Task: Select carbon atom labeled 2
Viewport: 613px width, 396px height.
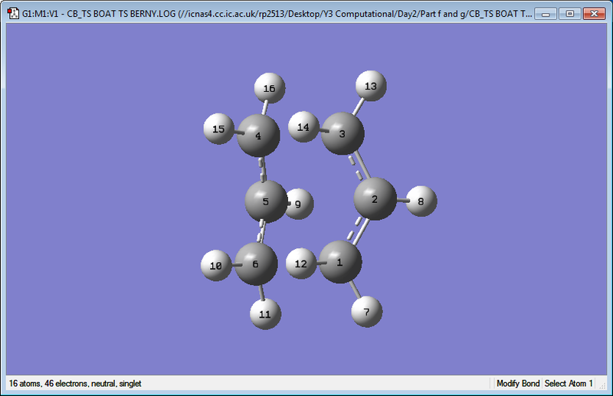Action: [375, 199]
